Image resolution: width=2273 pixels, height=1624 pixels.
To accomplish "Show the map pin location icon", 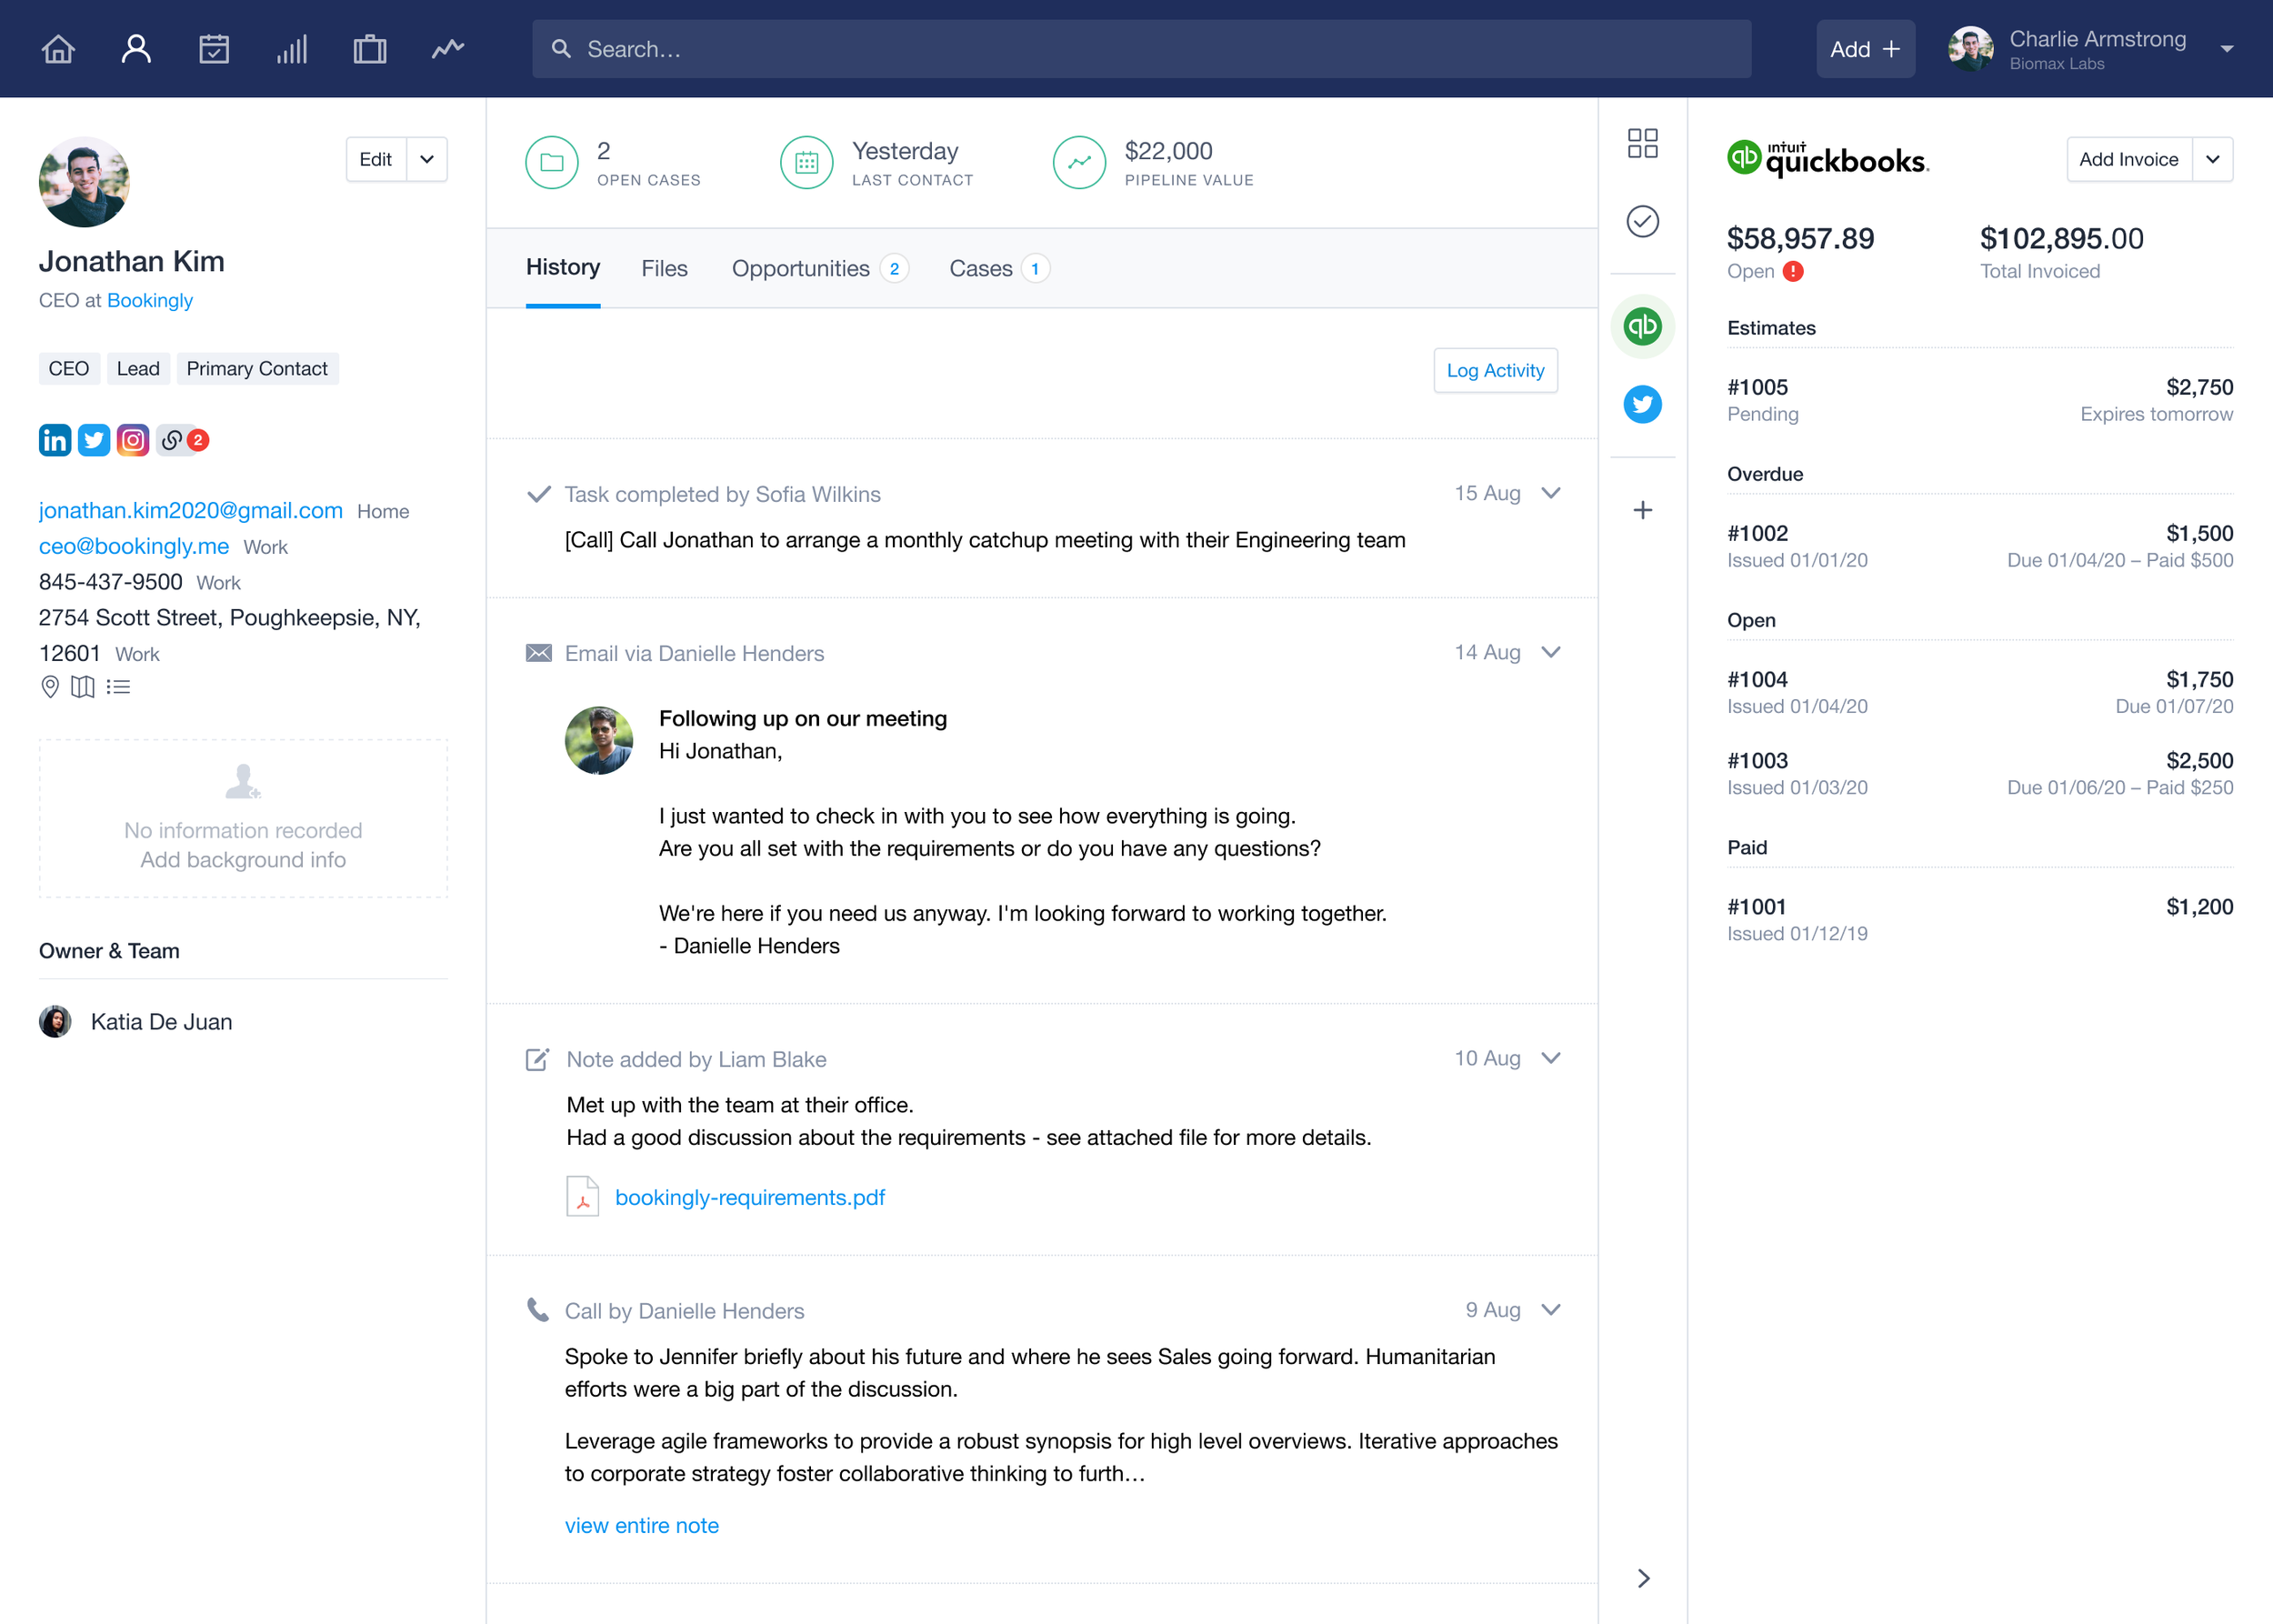I will 50,687.
